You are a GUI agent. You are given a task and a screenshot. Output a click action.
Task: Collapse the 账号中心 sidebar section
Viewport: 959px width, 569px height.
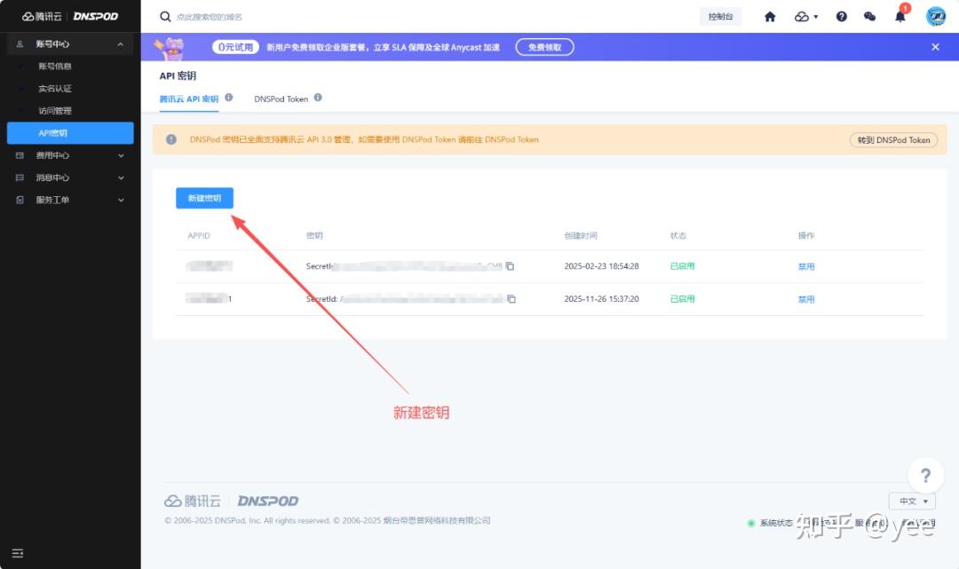(x=120, y=43)
